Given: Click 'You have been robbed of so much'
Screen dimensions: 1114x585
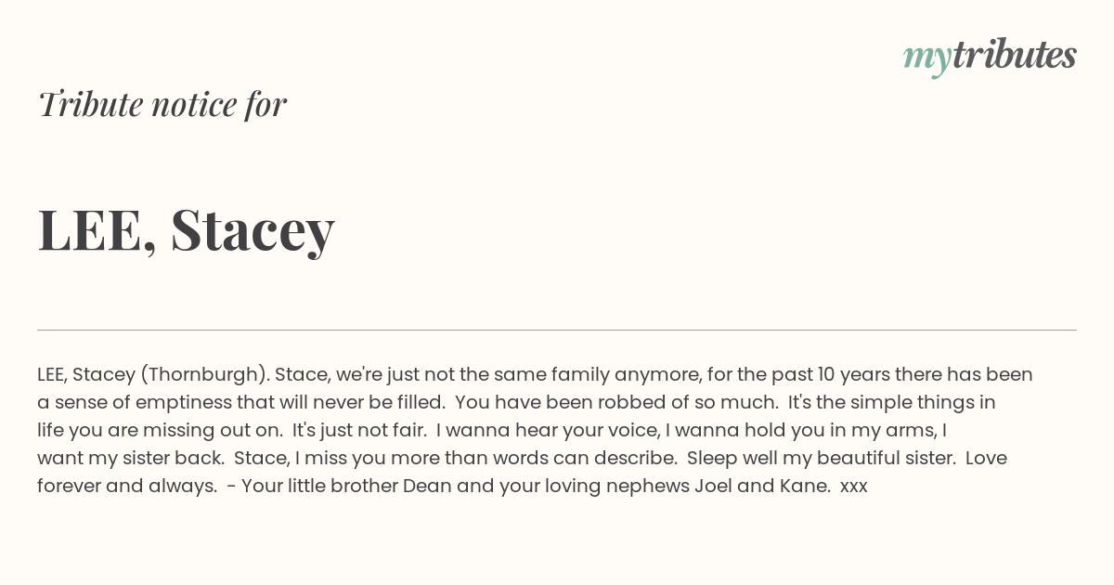Looking at the screenshot, I should (617, 403).
